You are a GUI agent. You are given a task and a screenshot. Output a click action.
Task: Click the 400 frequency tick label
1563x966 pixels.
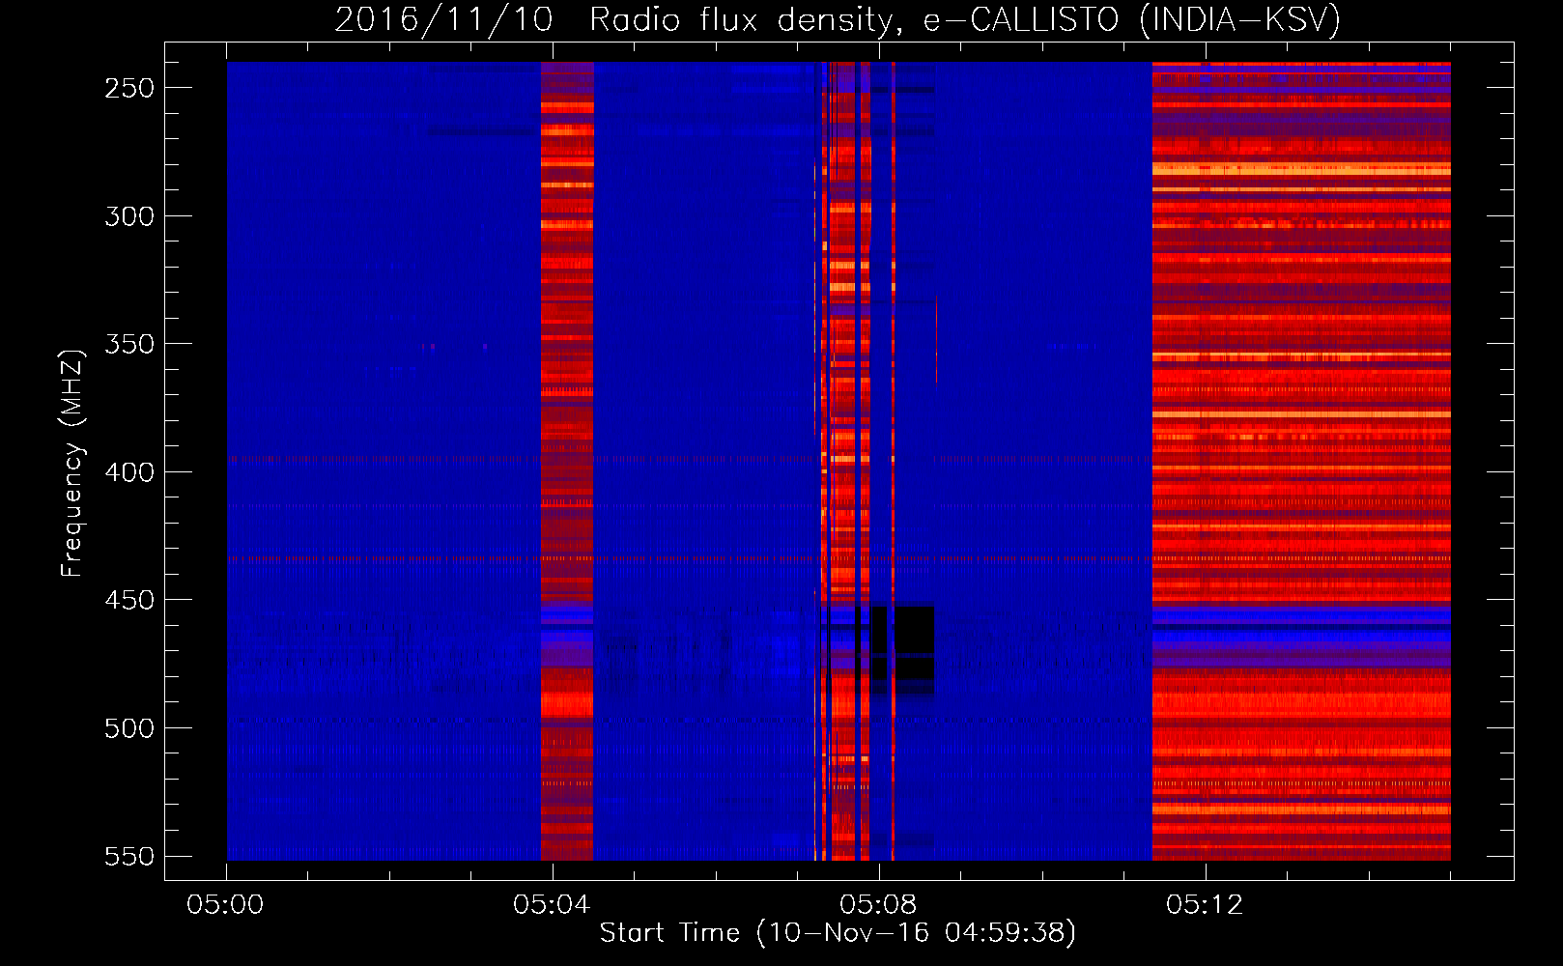(x=129, y=472)
